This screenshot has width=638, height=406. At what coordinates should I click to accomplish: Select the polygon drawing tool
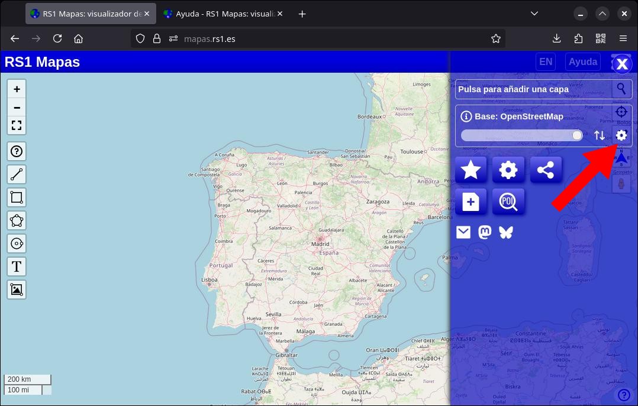pos(17,220)
